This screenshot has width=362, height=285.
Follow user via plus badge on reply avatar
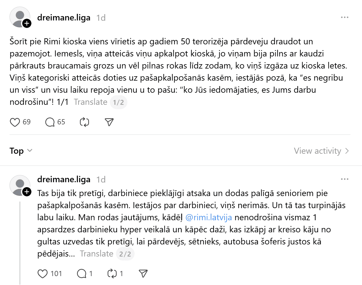tap(27, 192)
